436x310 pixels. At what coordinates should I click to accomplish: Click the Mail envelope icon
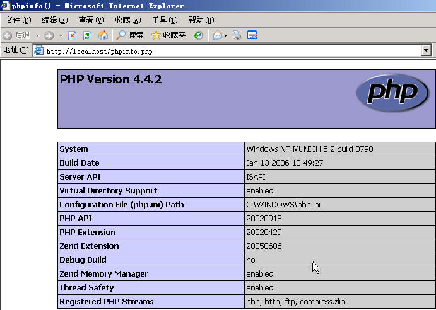click(218, 35)
